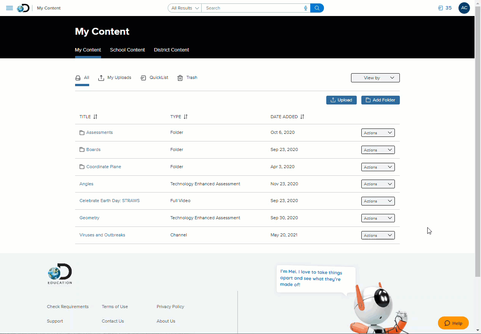The height and width of the screenshot is (334, 481).
Task: Toggle sorting with the DATE ADDED arrows
Action: point(302,117)
